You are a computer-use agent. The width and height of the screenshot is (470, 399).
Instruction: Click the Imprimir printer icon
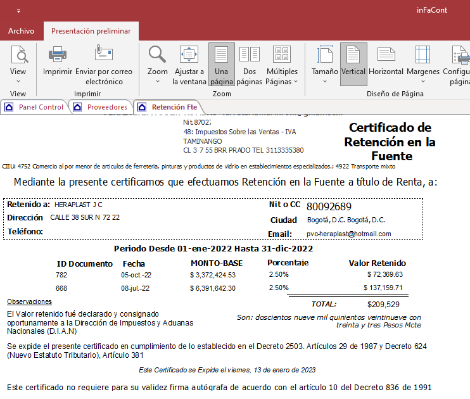pos(58,56)
